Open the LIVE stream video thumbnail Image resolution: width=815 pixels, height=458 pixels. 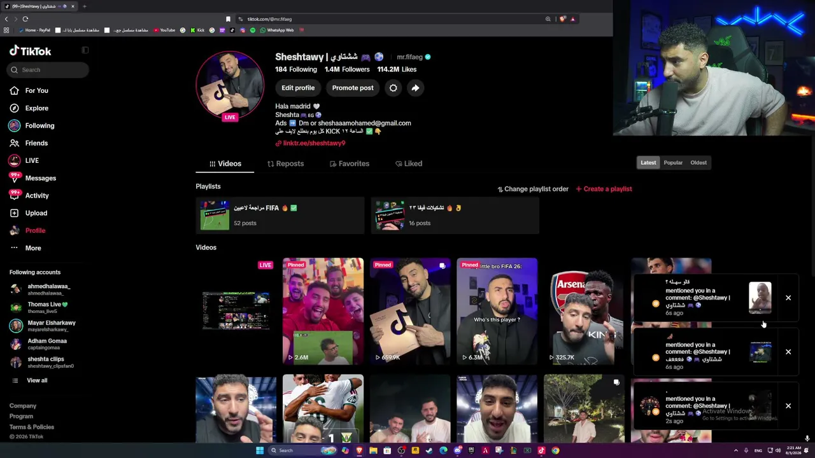coord(236,311)
